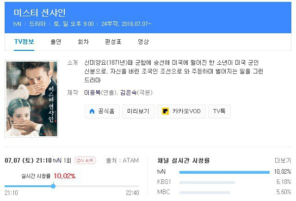Viewport: 296px width, 201px height.
Task: Select the MBC row in channel ratings
Action: (163, 192)
